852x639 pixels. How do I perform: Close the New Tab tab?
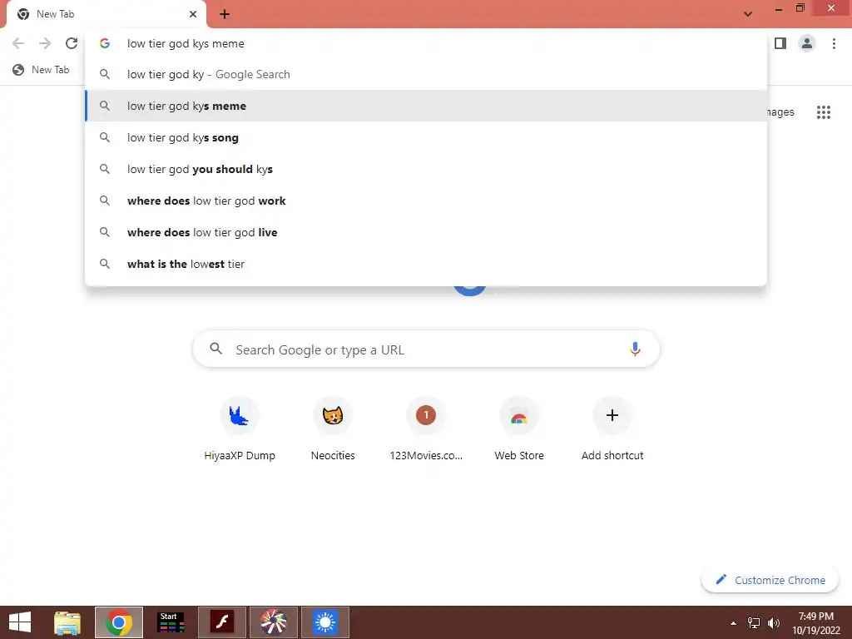(193, 14)
